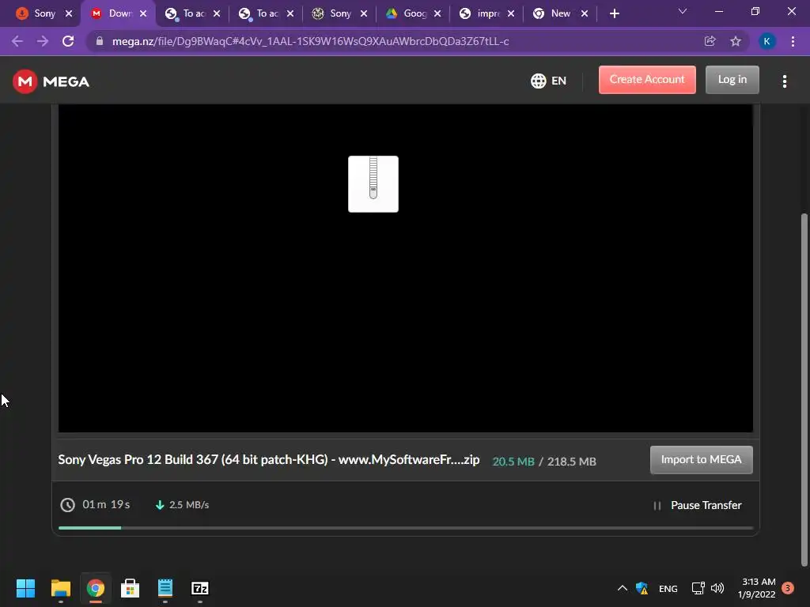Image resolution: width=810 pixels, height=607 pixels.
Task: Open the 7-Zip taskbar icon
Action: coord(200,588)
